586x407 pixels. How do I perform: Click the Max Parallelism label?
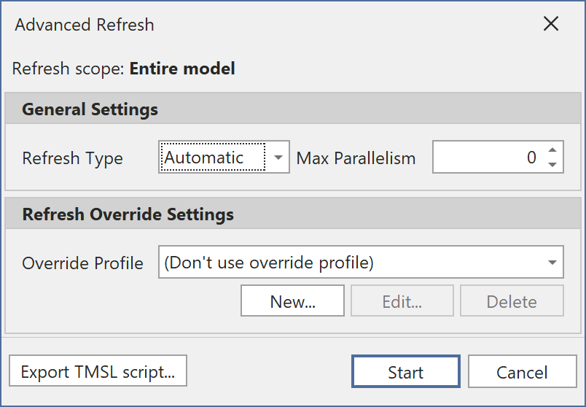[356, 158]
